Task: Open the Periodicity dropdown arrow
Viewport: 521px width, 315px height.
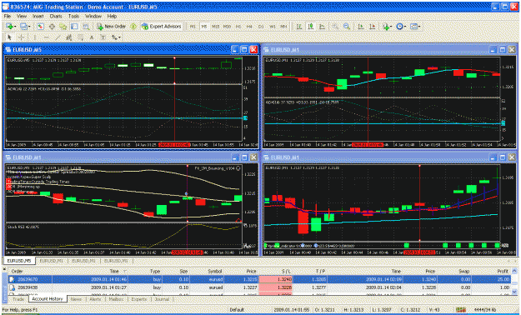Action: point(405,27)
